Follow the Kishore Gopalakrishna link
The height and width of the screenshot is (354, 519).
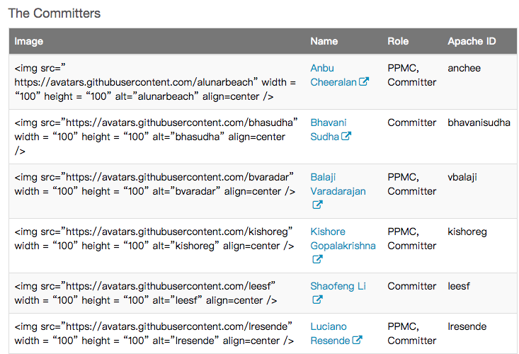[x=343, y=239]
